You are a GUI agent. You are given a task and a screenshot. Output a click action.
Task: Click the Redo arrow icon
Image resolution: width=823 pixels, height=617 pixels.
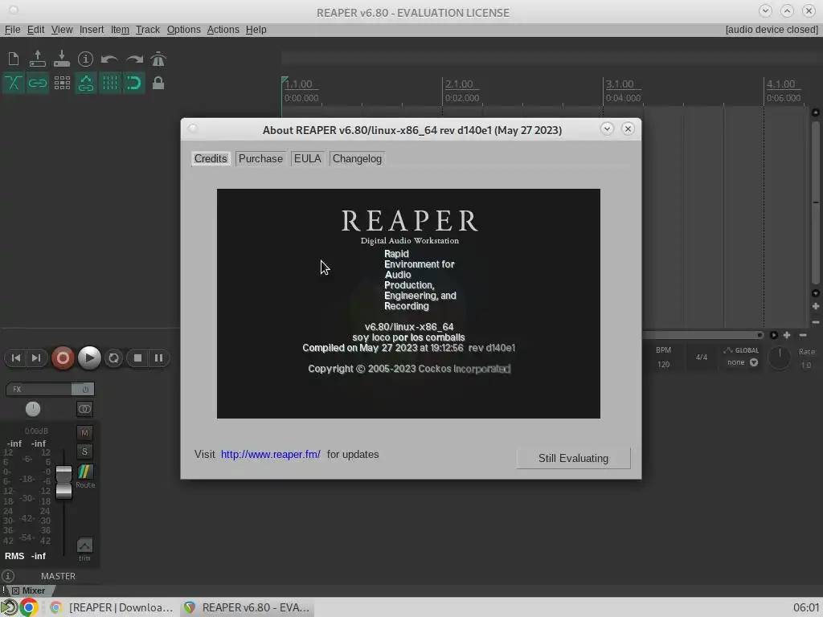pyautogui.click(x=134, y=59)
